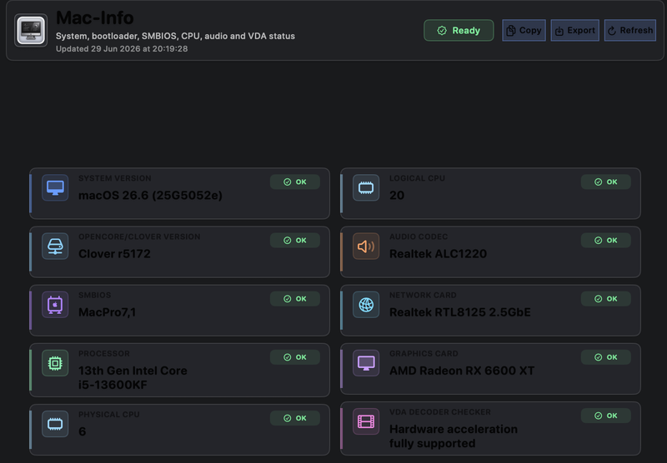This screenshot has width=667, height=463.
Task: Click the OPENCORE/CLOVER VERSION label
Action: 139,236
